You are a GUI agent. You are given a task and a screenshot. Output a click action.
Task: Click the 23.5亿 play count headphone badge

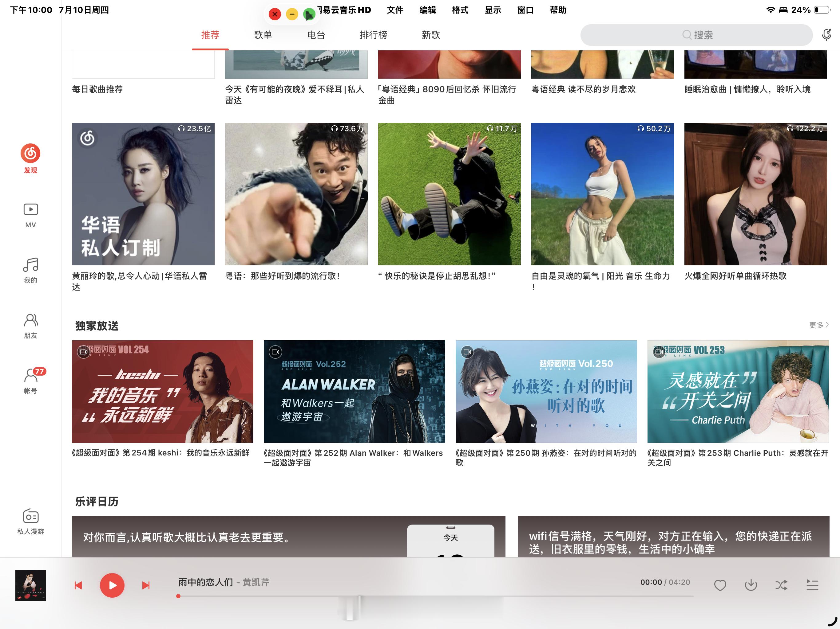coord(194,129)
